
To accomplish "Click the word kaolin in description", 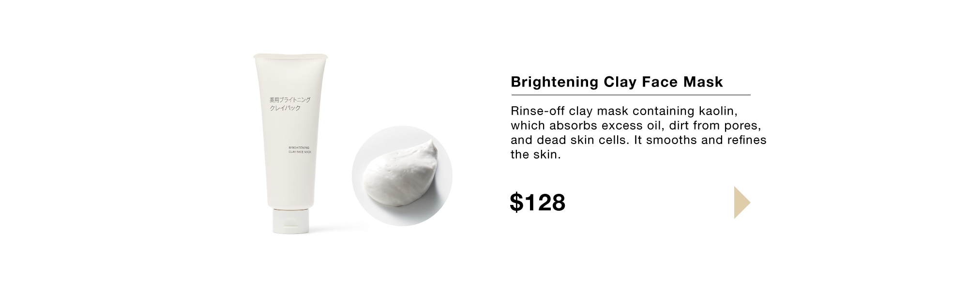I will click(718, 111).
